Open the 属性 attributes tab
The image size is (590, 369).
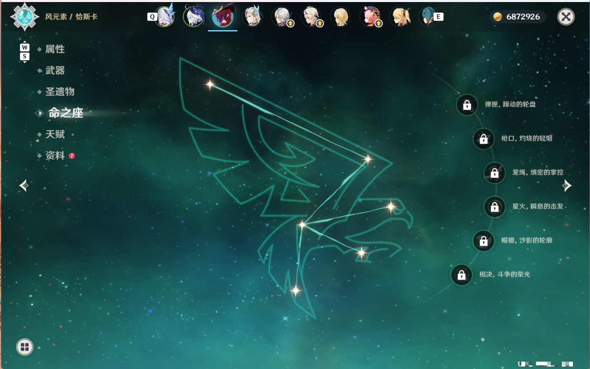point(55,49)
